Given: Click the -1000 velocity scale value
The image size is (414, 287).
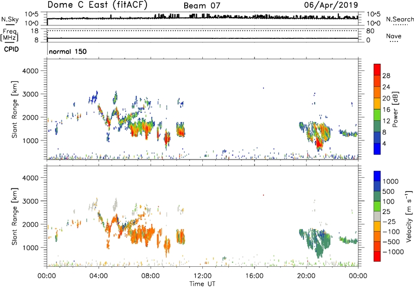Looking at the screenshot, I should [x=393, y=252].
